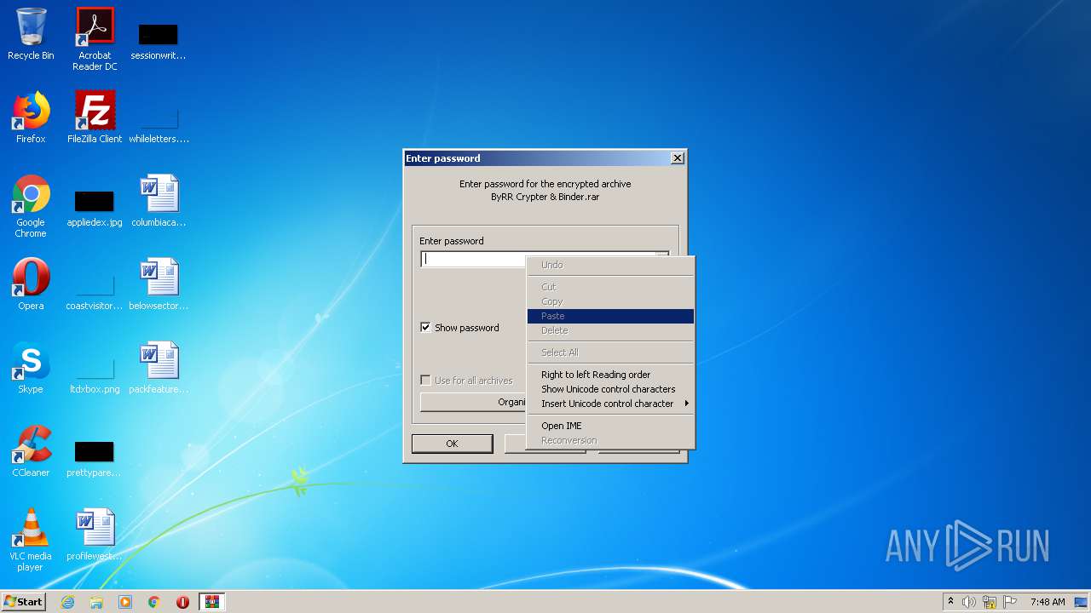
Task: Choose Open IME from context menu
Action: click(x=610, y=426)
